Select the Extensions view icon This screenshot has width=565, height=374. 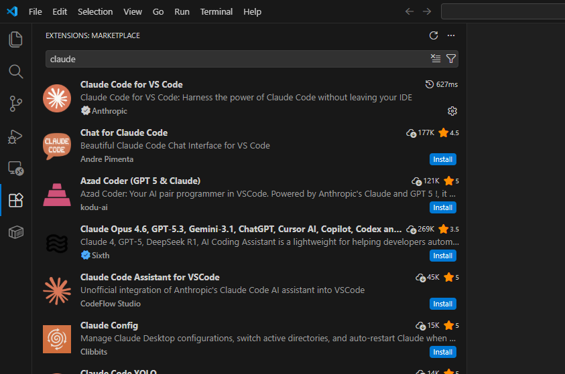pos(15,200)
